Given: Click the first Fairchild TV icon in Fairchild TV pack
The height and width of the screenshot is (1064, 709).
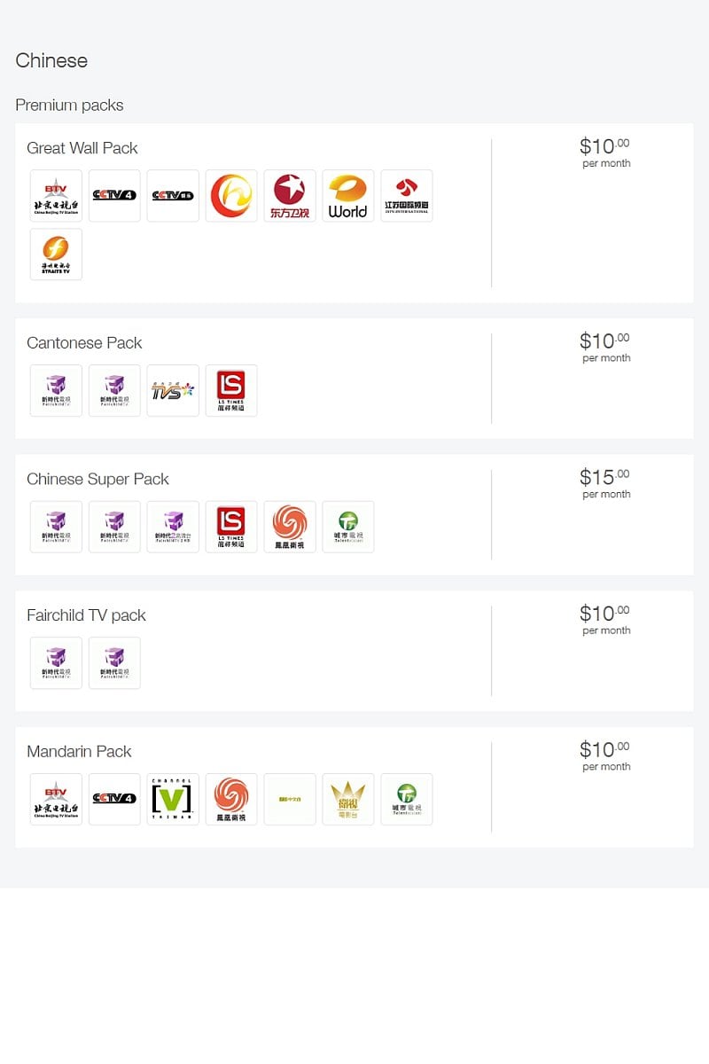Looking at the screenshot, I should 56,663.
